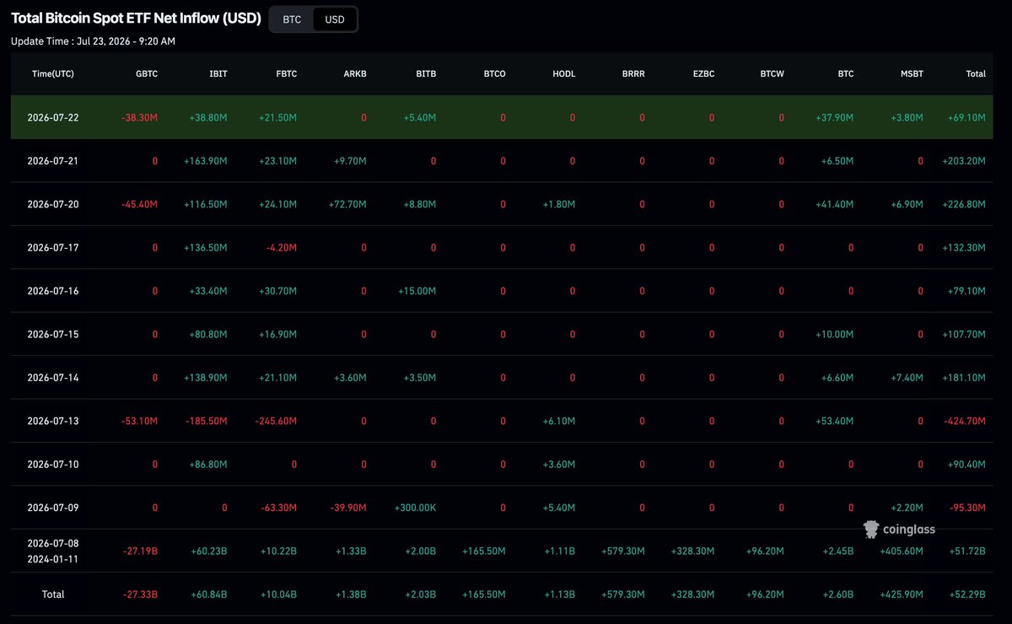Click the -424.70M total value
Screen dimensions: 1012x624
point(964,421)
